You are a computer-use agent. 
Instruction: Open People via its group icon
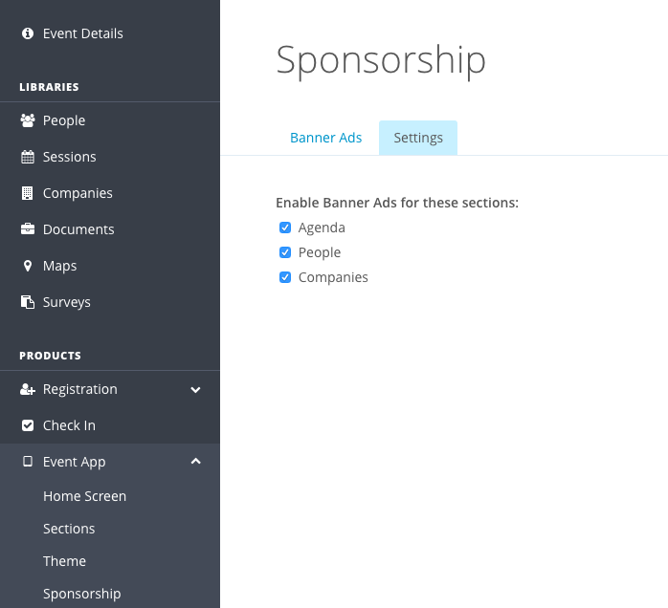point(28,120)
